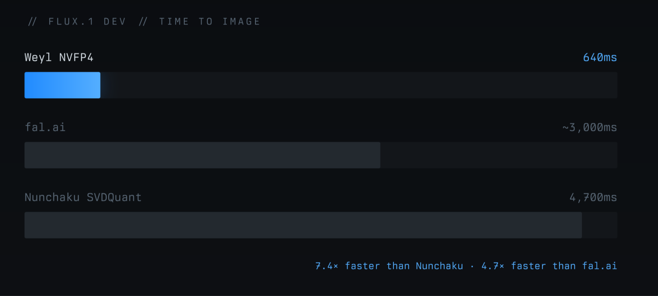Viewport: 658px width, 296px height.
Task: Click the filled Nunchaku SVDQuant bar
Action: point(303,225)
